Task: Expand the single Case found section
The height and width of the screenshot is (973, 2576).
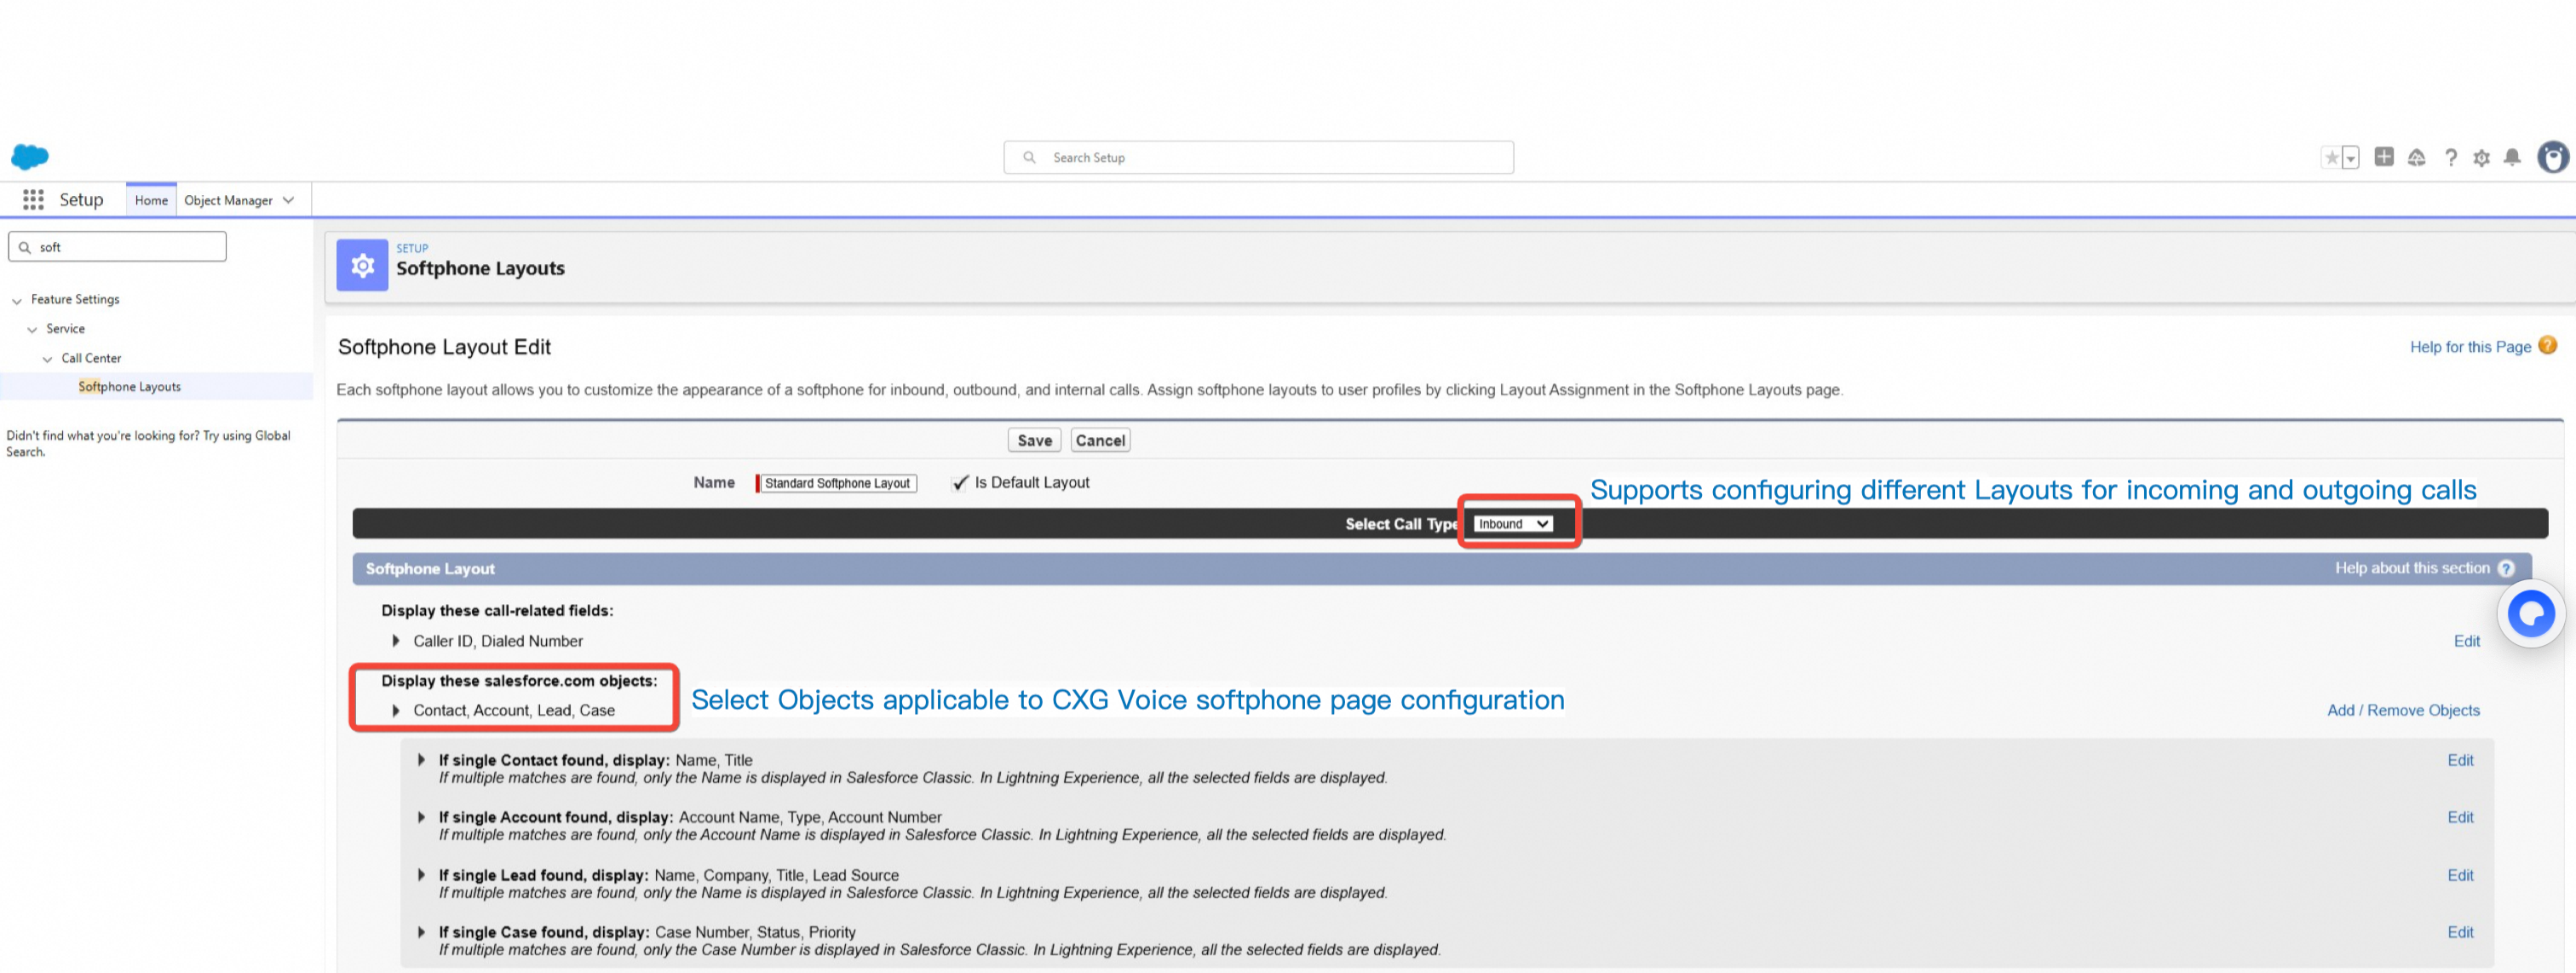Action: 421,932
